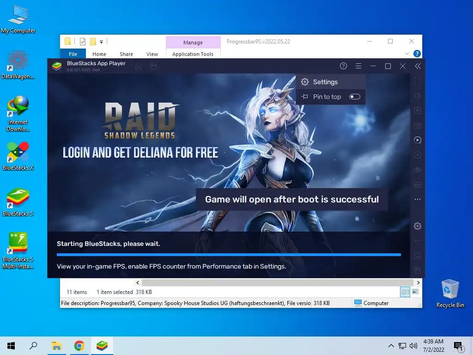The width and height of the screenshot is (473, 355).
Task: Open Home ribbon tab in Explorer
Action: (99, 54)
